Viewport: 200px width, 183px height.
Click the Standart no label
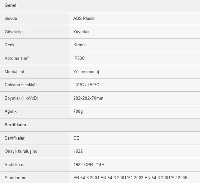tap(16, 178)
